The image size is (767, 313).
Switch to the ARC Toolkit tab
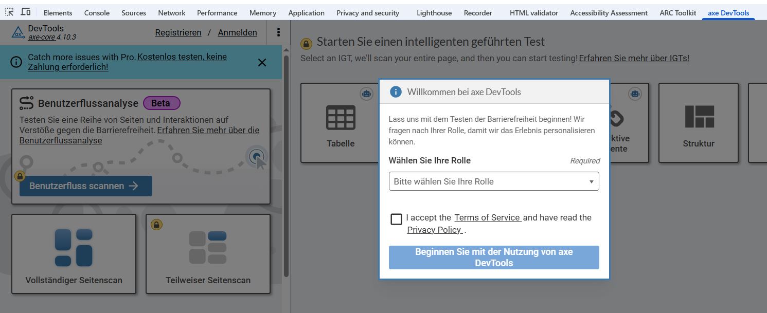677,13
